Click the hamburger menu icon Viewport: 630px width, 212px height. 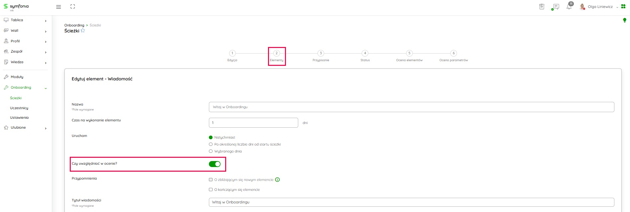[58, 7]
